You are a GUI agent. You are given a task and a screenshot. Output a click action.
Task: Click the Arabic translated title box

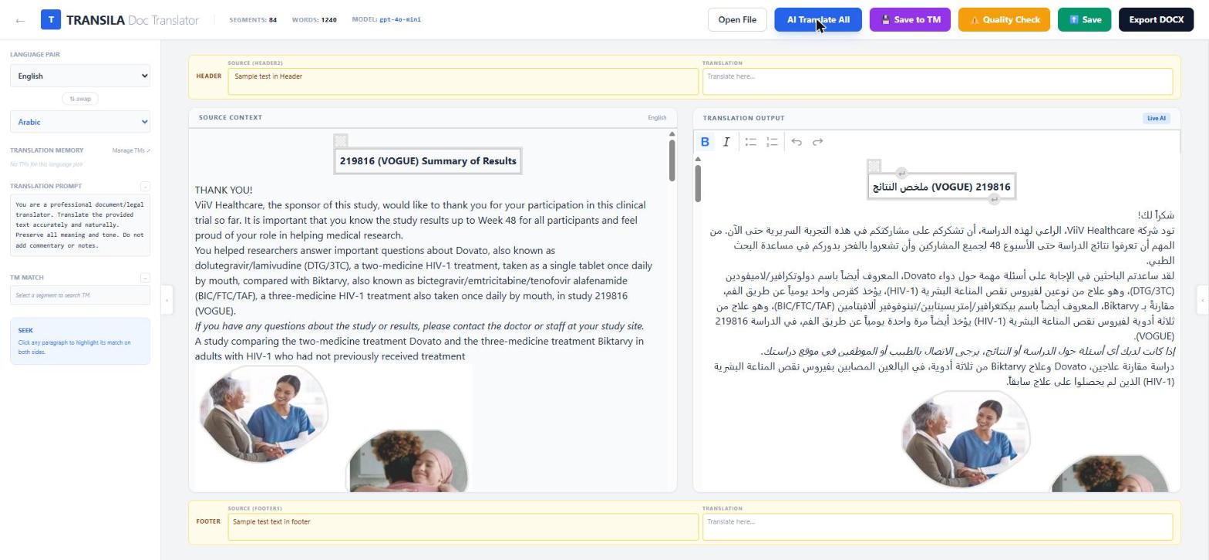[x=941, y=187]
